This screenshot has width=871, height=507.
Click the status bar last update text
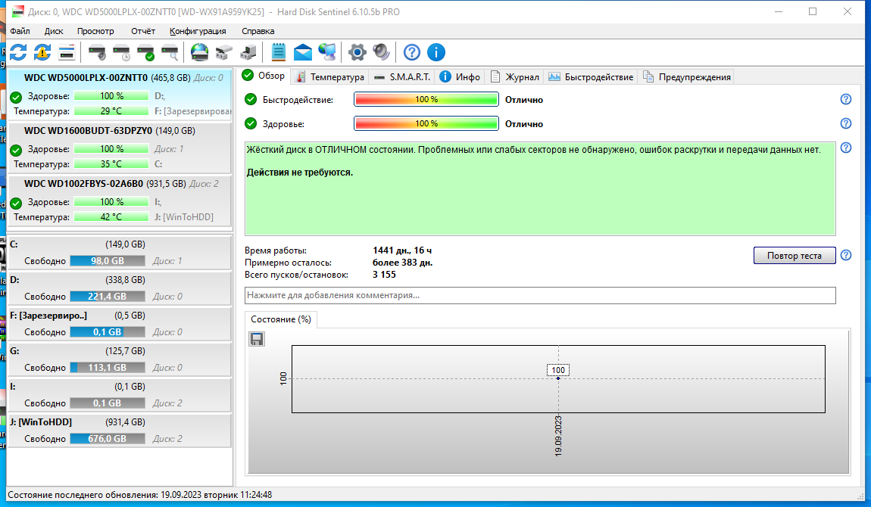(140, 494)
